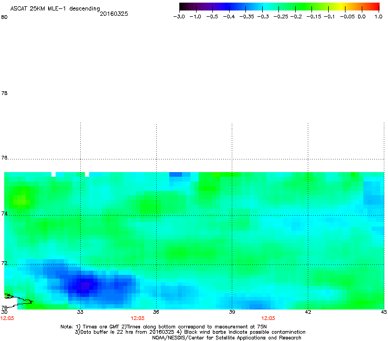The image size is (388, 341).
Task: Click the longitude label "33"
Action: [80, 312]
